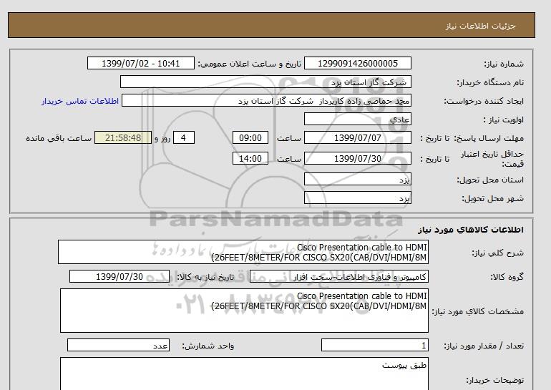Viewport: 551px width, 390px height.
Task: Select the priority field showing عادي
Action: pyautogui.click(x=357, y=119)
